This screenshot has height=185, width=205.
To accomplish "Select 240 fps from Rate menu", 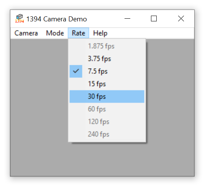I will [107, 134].
